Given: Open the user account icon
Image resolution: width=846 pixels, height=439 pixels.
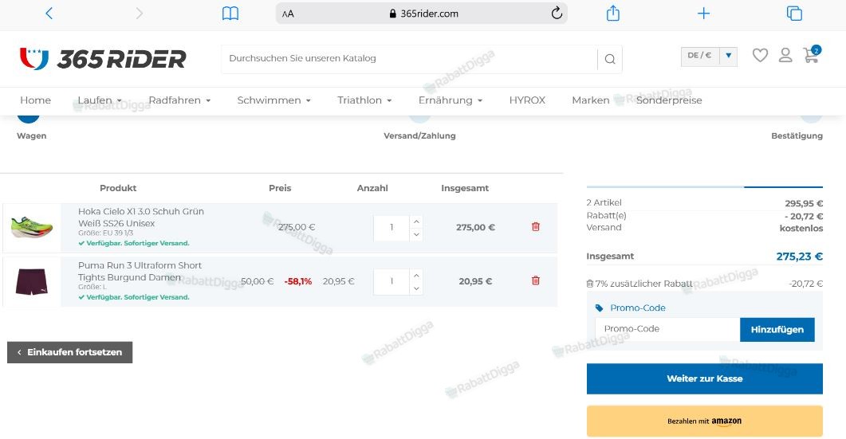Looking at the screenshot, I should pyautogui.click(x=785, y=55).
